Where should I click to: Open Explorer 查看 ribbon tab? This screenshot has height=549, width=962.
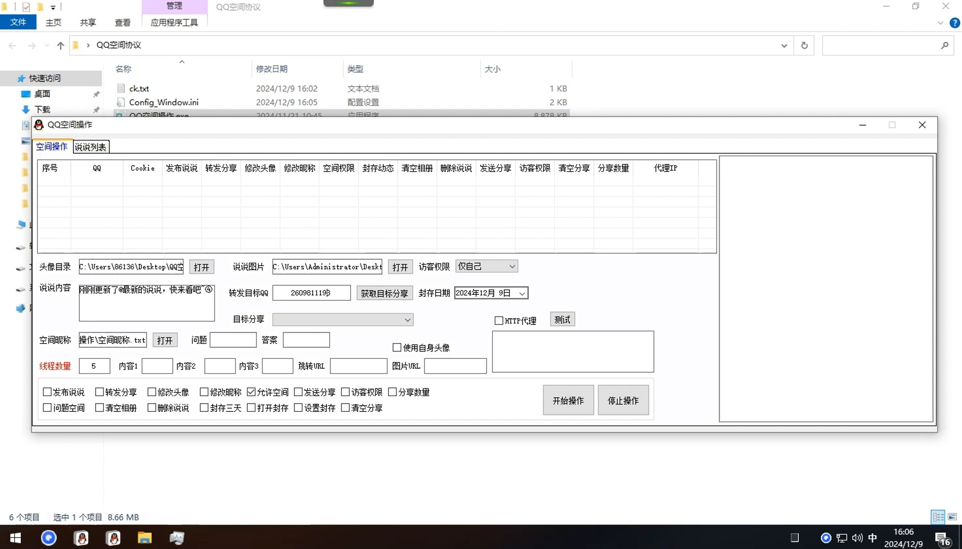[x=123, y=22]
